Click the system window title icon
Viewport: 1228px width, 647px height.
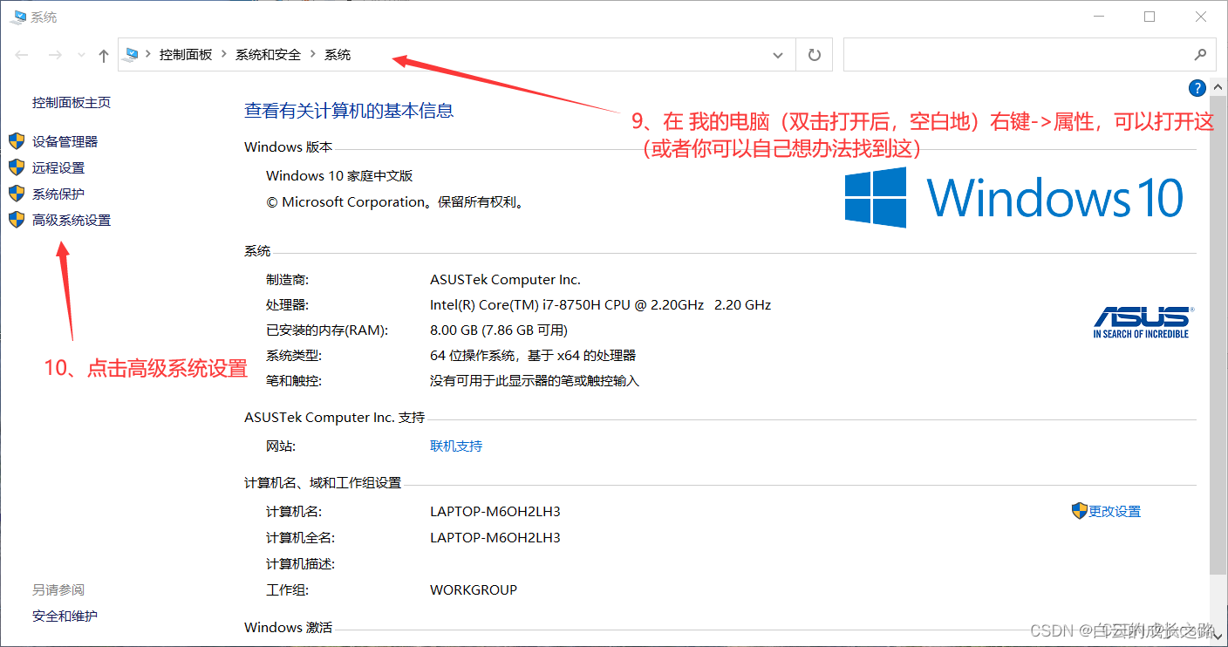click(x=17, y=17)
